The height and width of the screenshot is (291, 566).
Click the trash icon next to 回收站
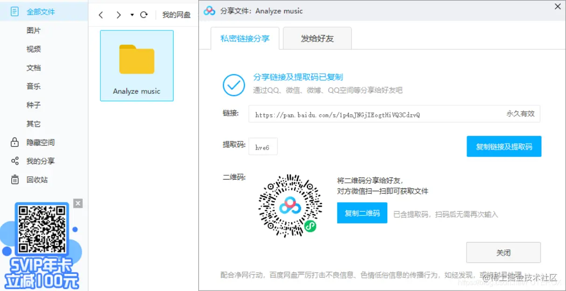(15, 180)
